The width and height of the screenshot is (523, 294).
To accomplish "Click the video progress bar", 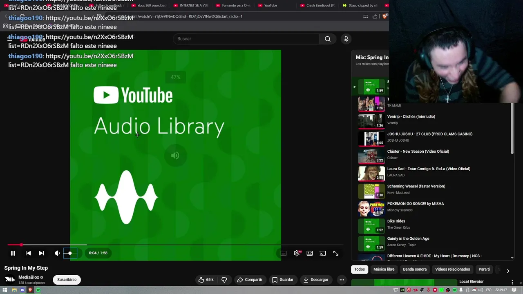I will (175, 245).
